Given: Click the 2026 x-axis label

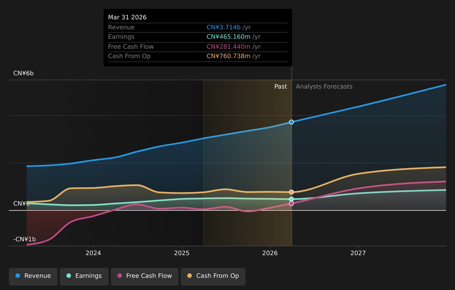Looking at the screenshot, I should coord(270,253).
